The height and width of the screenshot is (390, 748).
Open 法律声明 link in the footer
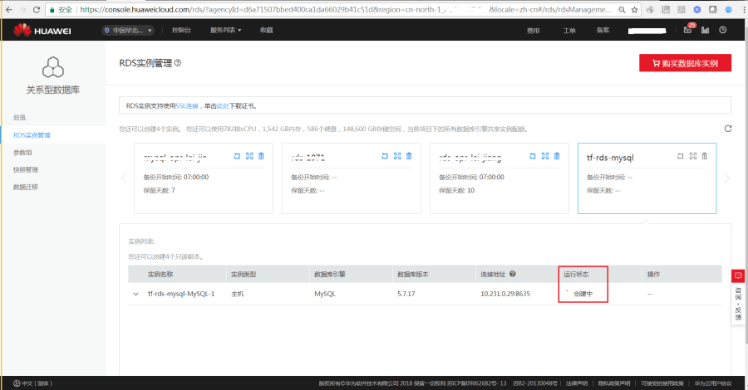pyautogui.click(x=577, y=383)
